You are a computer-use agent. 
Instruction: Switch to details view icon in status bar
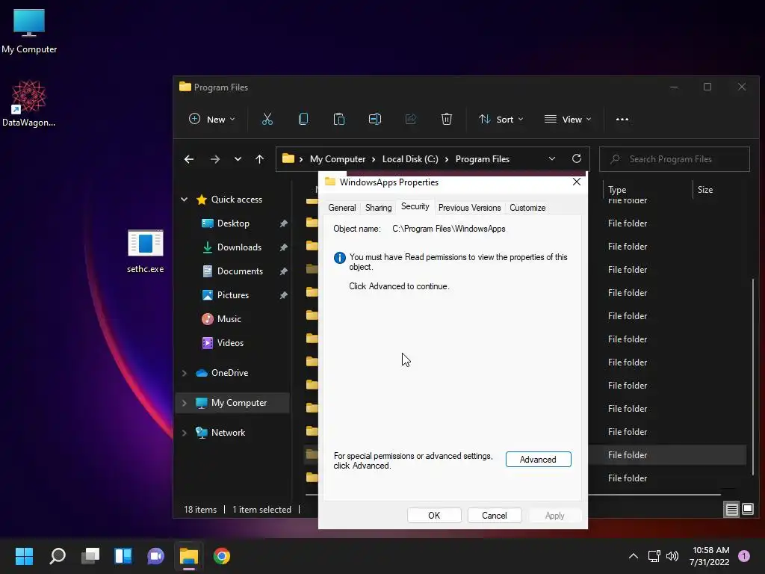click(731, 510)
